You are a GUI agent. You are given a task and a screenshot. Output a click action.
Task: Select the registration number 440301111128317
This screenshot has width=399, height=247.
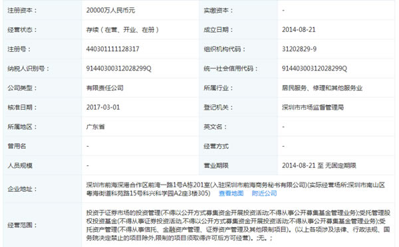tap(112, 49)
